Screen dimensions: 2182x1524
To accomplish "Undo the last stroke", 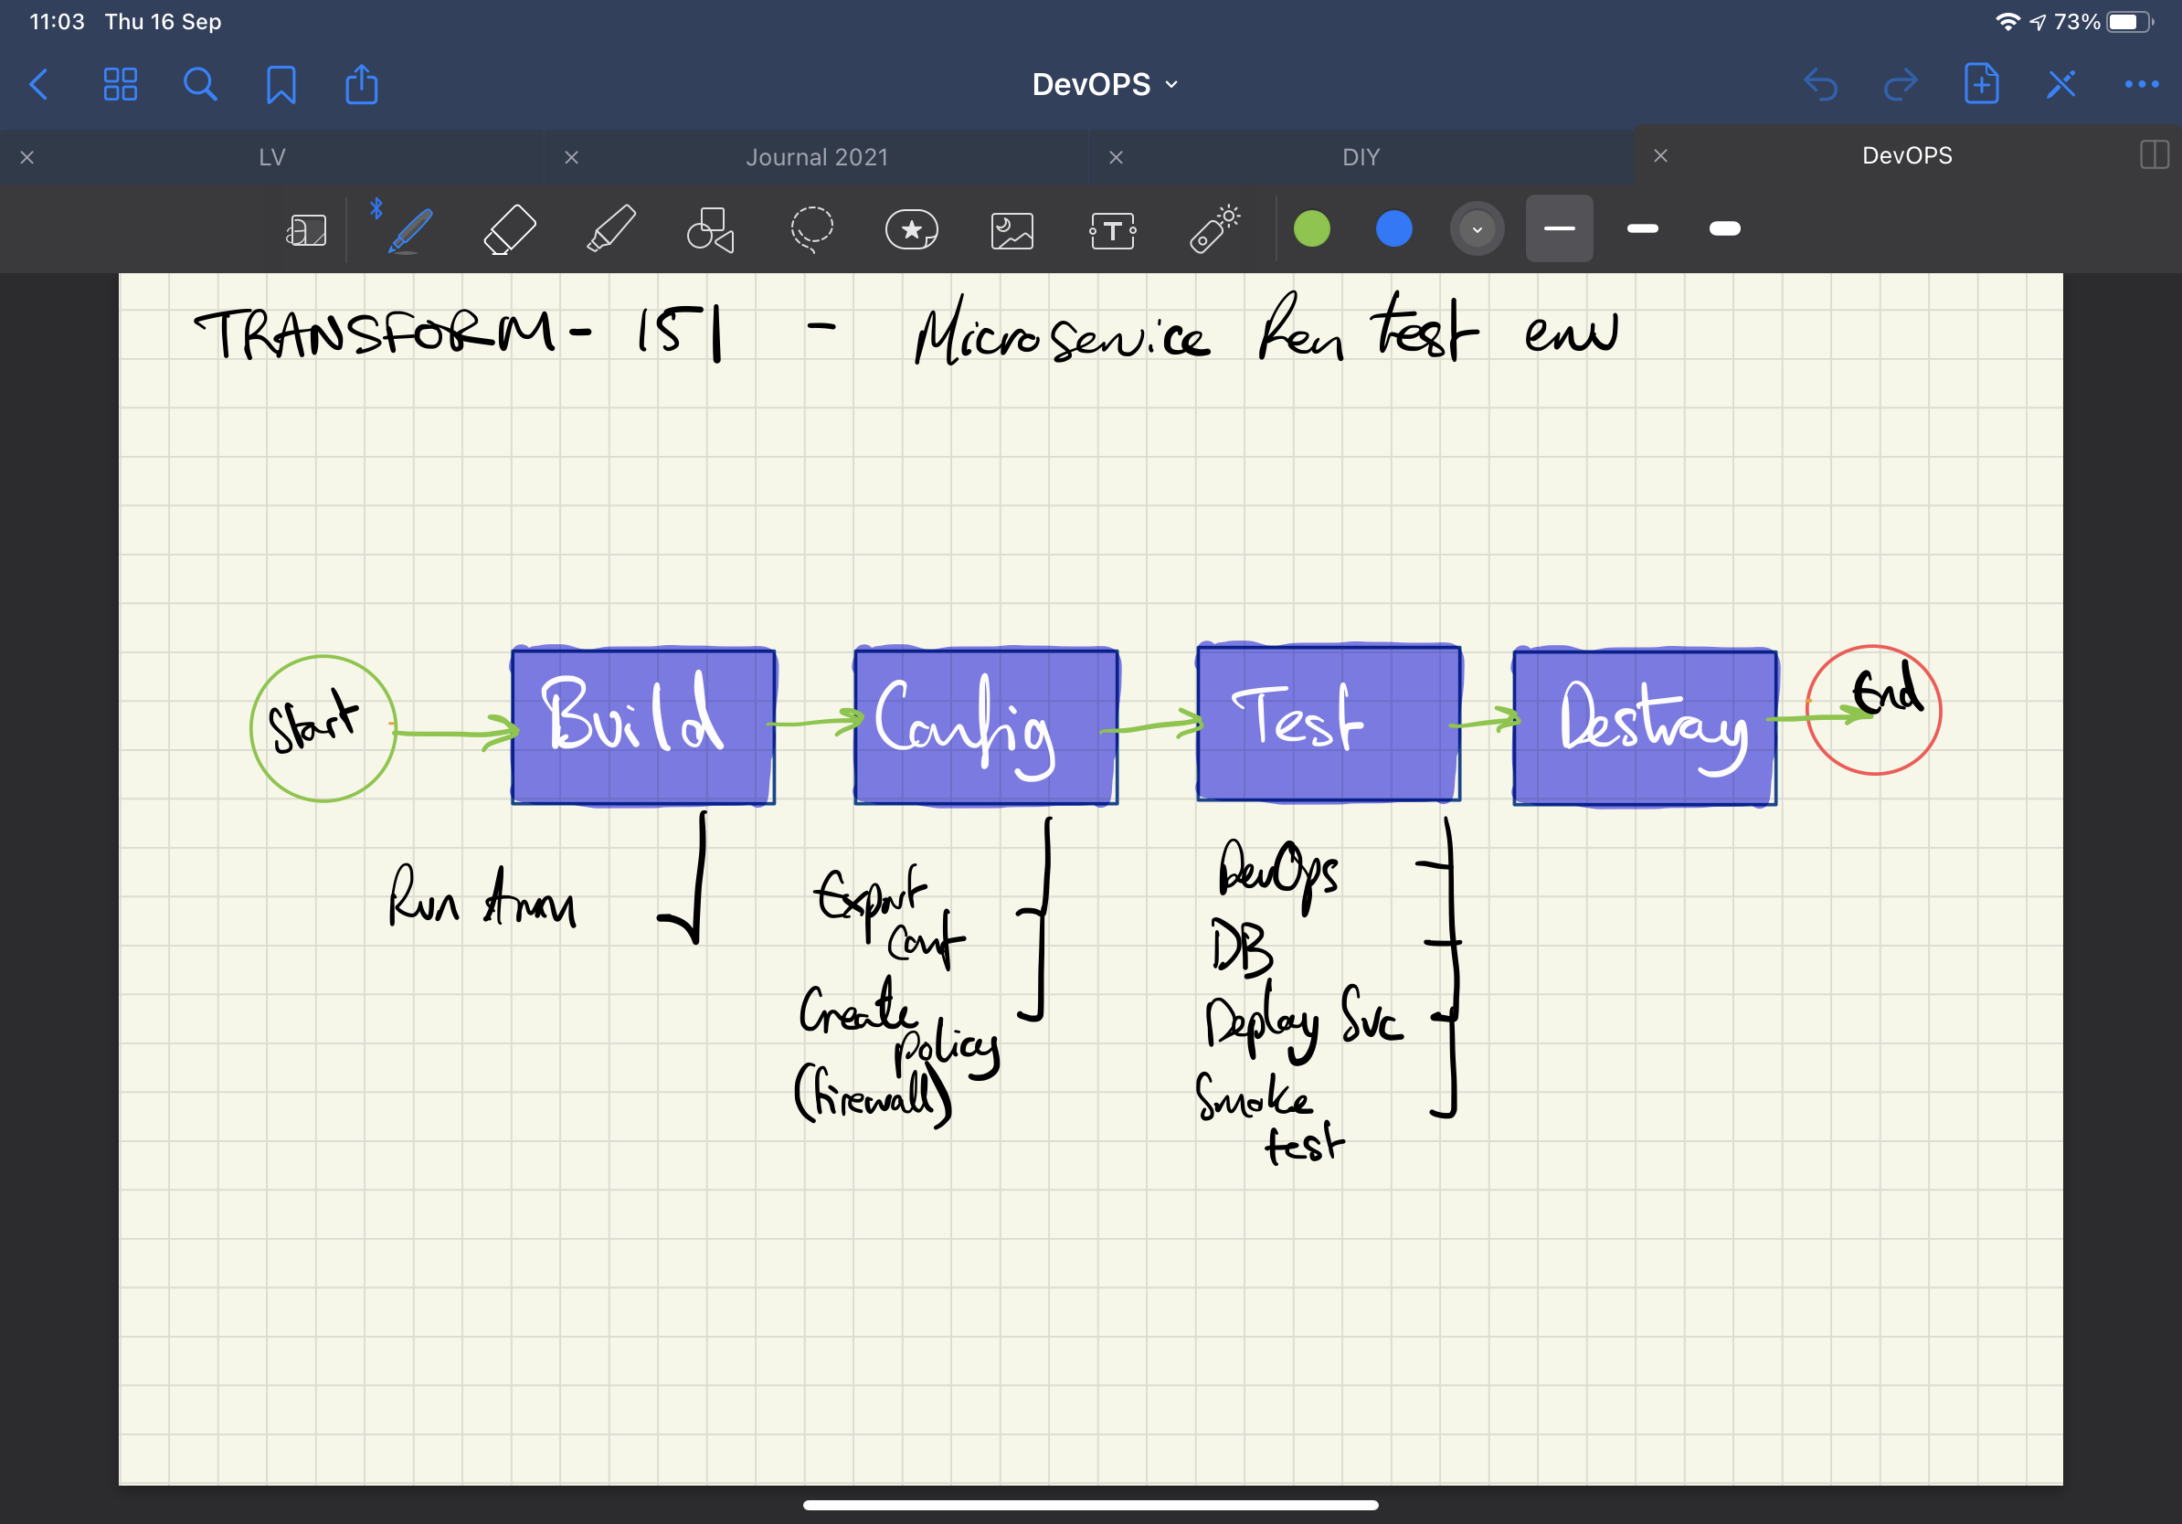I will (1821, 85).
